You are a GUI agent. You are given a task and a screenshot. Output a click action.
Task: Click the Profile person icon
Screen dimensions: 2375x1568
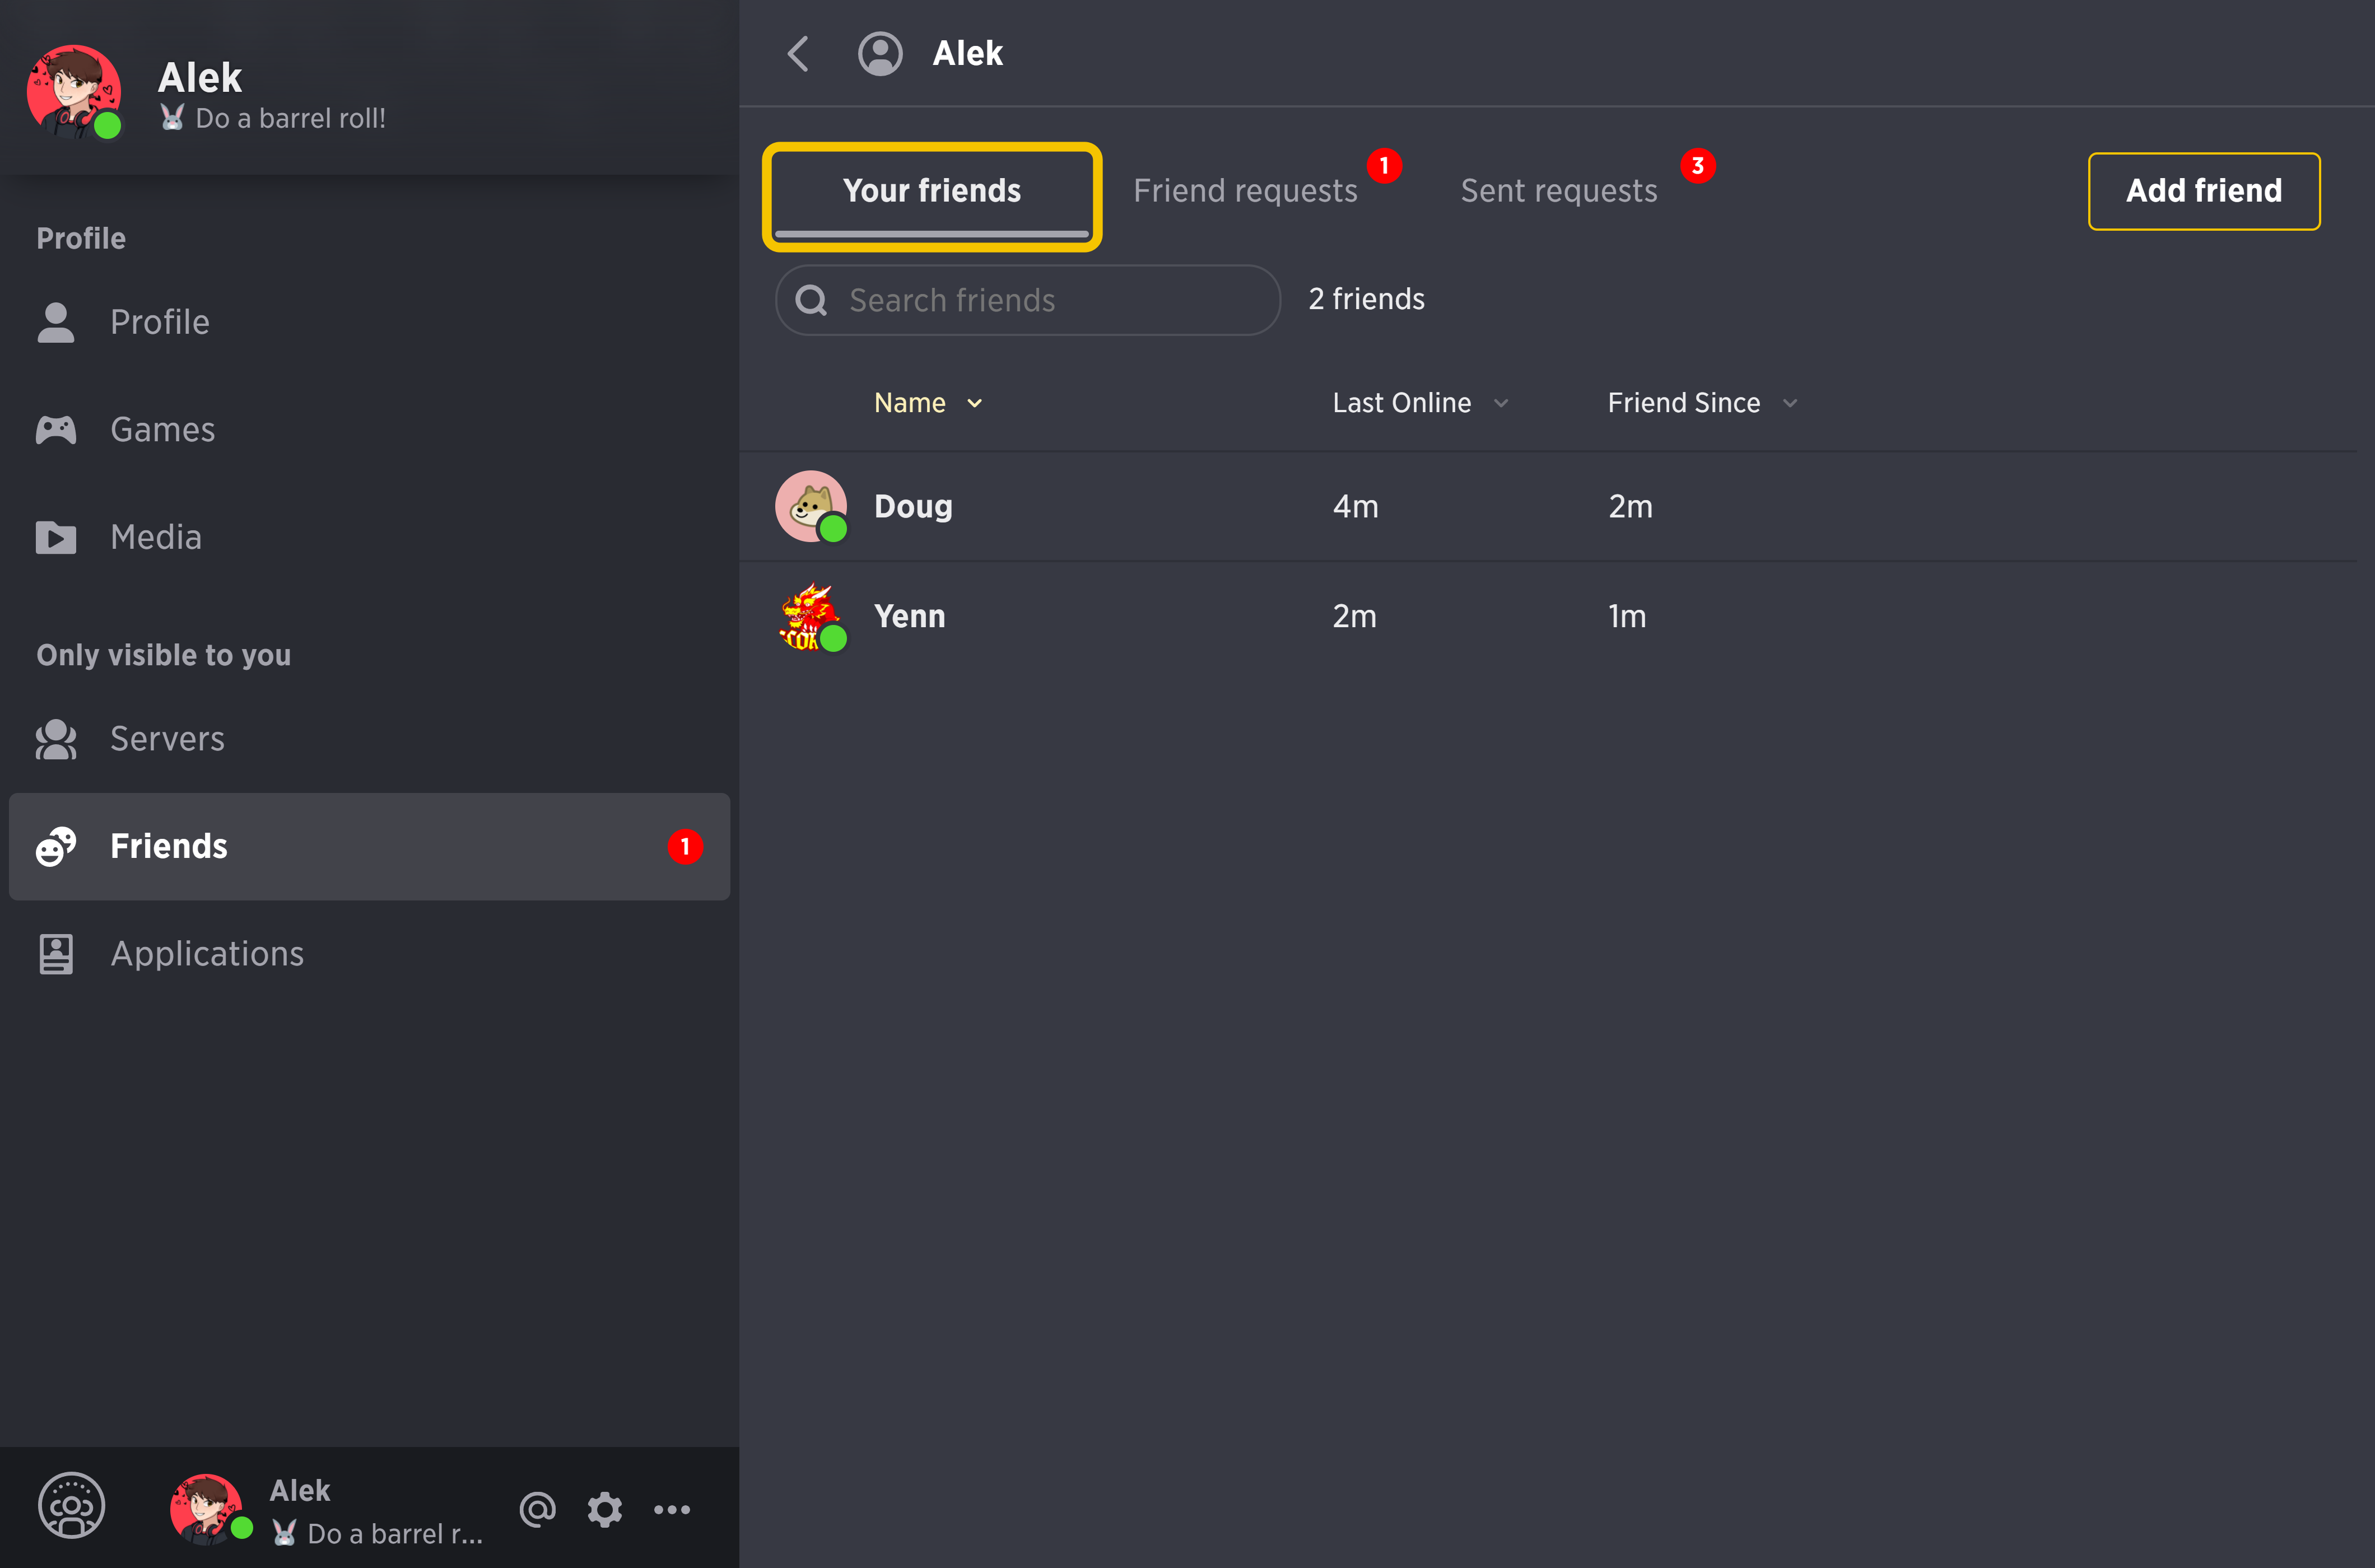coord(56,322)
